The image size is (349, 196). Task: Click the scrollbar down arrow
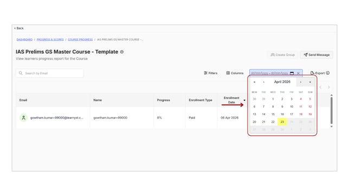[x=332, y=126]
